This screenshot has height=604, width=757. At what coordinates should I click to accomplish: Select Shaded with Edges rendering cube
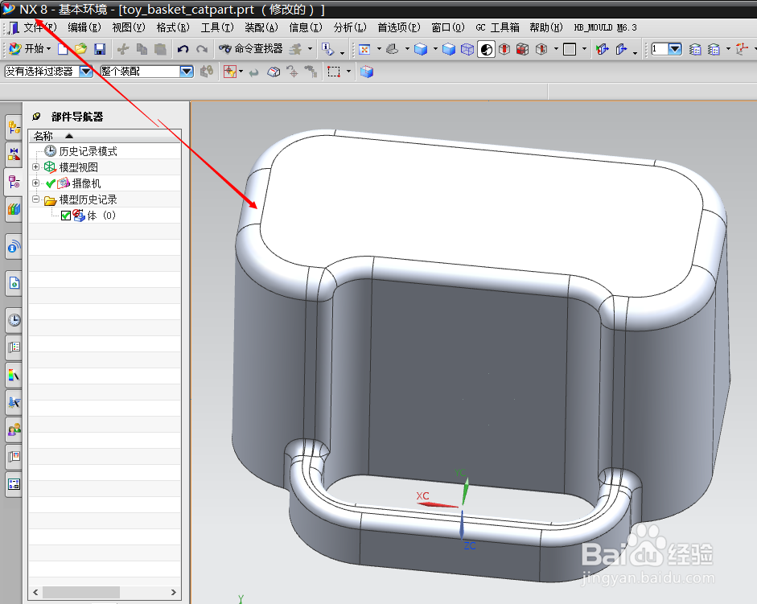(421, 49)
